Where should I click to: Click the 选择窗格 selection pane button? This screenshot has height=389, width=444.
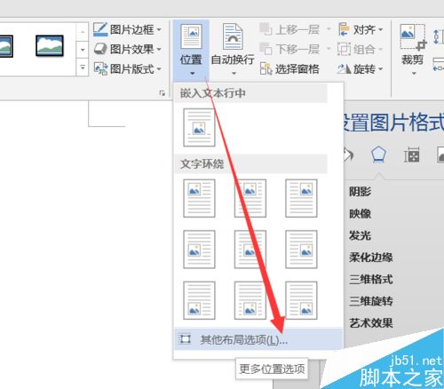(x=289, y=69)
